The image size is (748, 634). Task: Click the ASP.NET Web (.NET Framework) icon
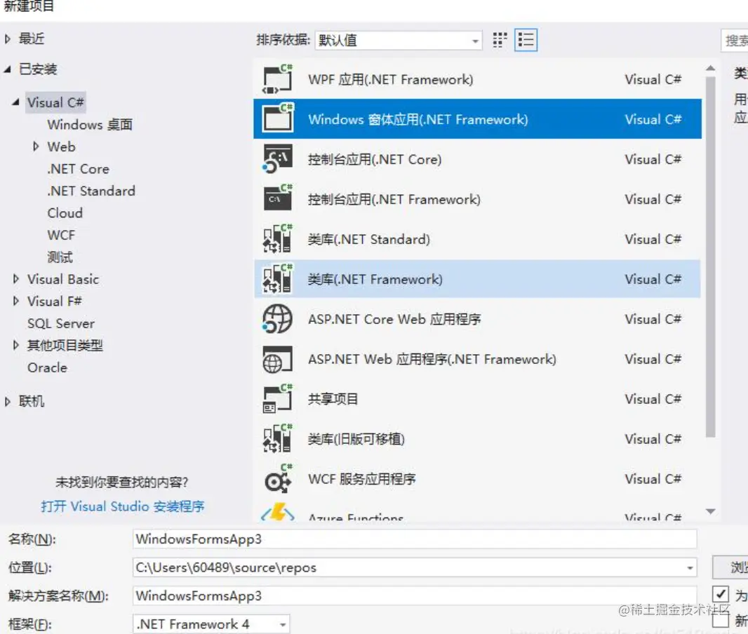click(278, 359)
